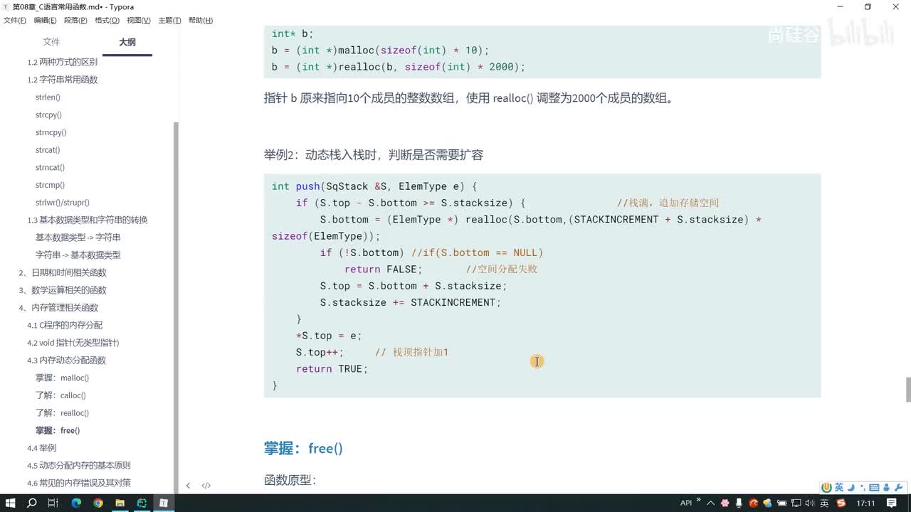
Task: Go to 掌握：malloc() outline entry
Action: point(63,378)
